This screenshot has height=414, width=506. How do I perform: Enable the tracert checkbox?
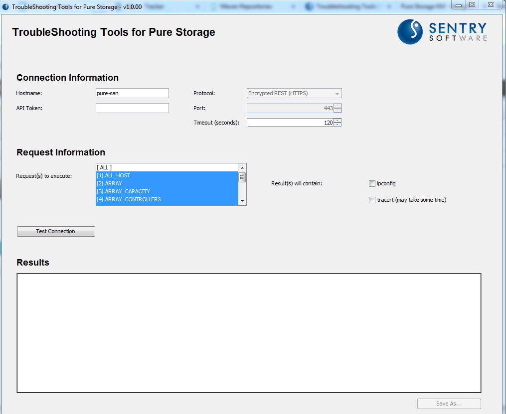(372, 200)
